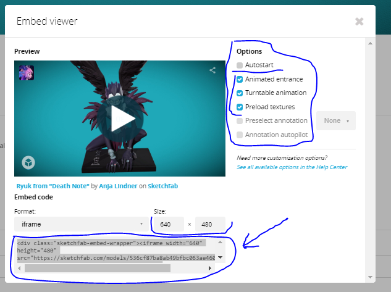This screenshot has height=292, width=391.
Task: Click the Options heading text
Action: pos(249,51)
